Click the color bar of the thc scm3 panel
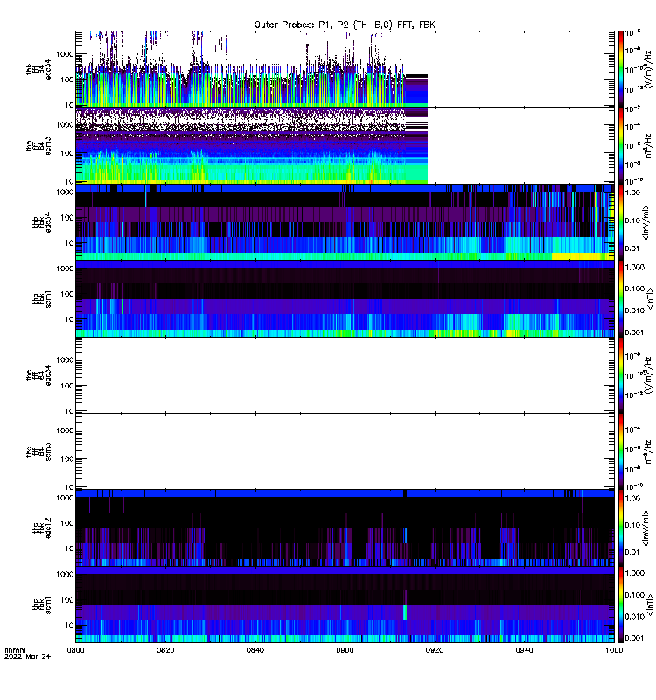Viewport: 656px width, 700px height. pyautogui.click(x=620, y=451)
